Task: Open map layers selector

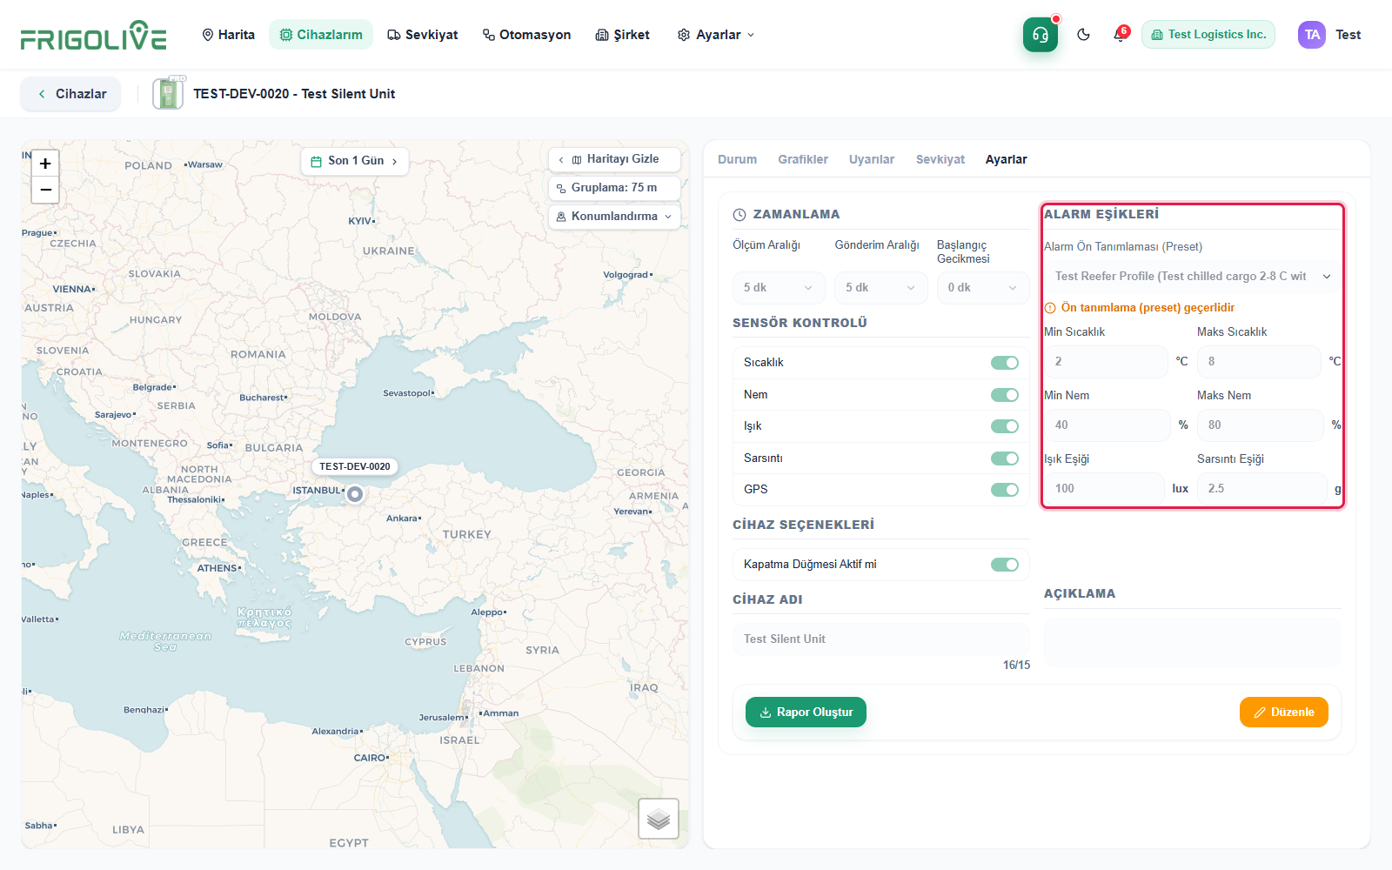Action: pos(659,819)
